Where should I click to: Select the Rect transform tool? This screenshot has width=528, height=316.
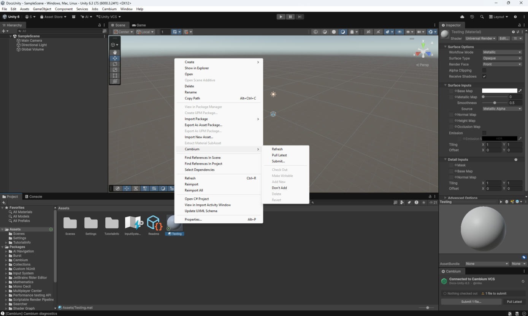pos(115,75)
